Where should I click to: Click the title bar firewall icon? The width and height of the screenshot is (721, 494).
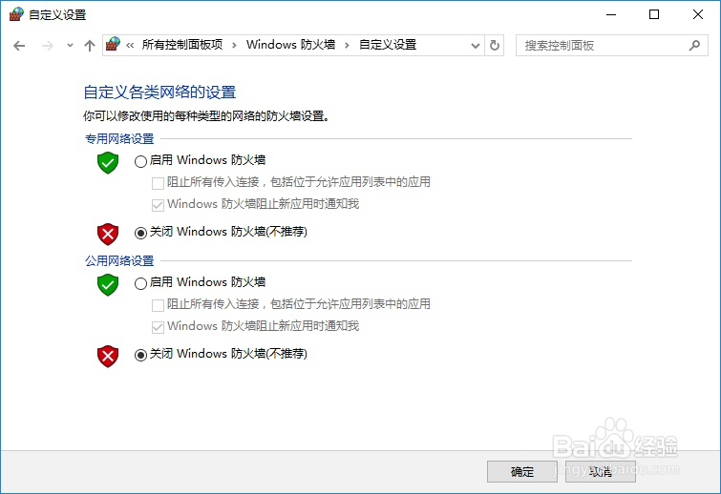coord(16,14)
